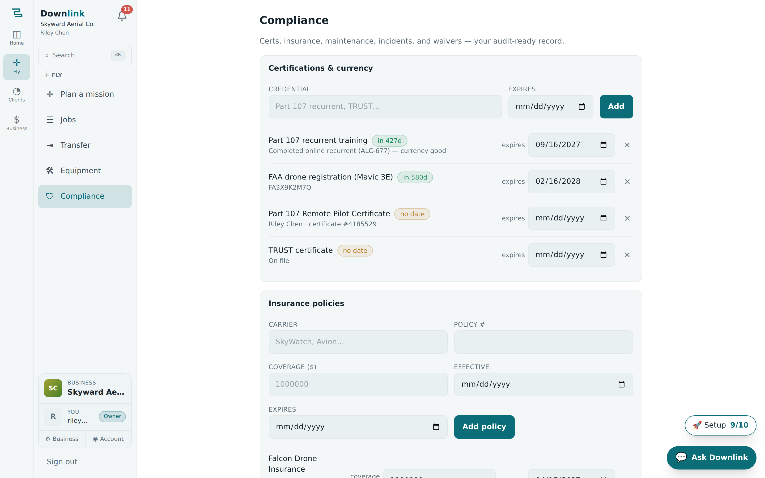Image resolution: width=765 pixels, height=478 pixels.
Task: Open Account settings
Action: pos(108,439)
